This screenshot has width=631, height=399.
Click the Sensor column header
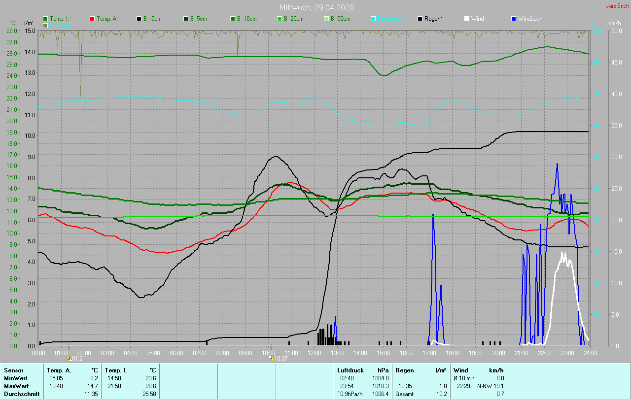coord(13,370)
